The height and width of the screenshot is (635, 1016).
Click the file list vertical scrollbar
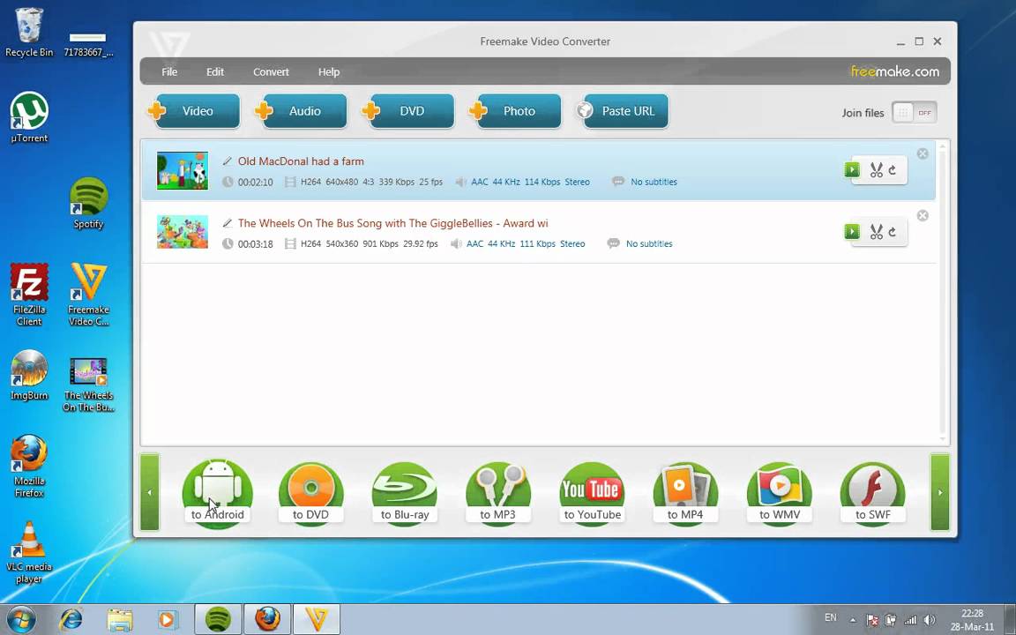(x=943, y=292)
